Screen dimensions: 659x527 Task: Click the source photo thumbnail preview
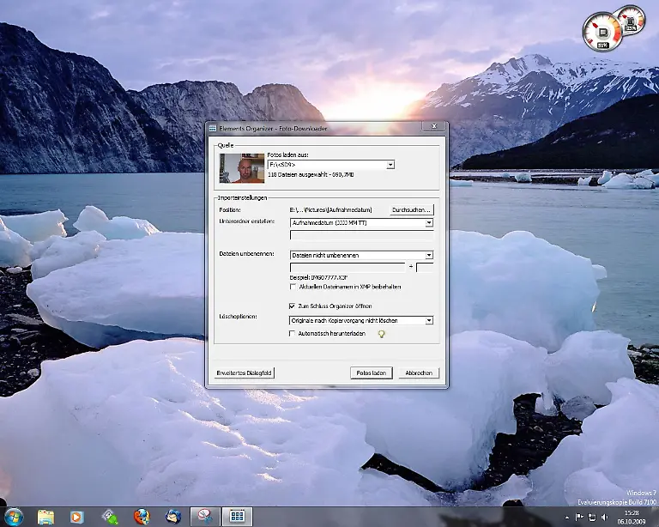click(241, 168)
